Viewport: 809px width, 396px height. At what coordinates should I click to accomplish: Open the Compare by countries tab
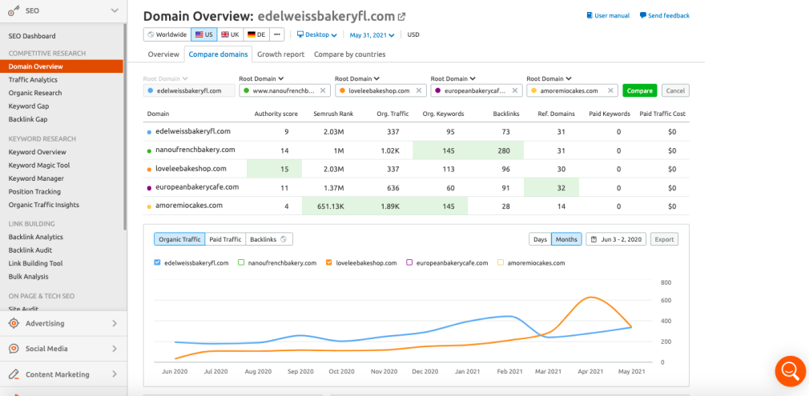(349, 54)
